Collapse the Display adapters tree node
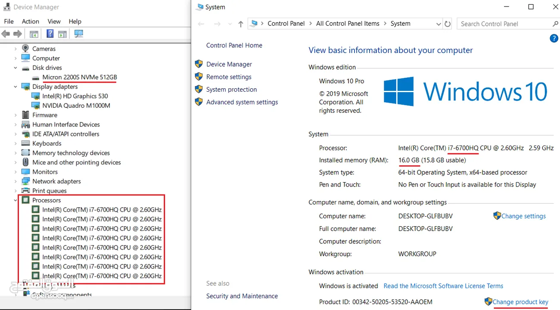The height and width of the screenshot is (310, 560). (x=16, y=87)
